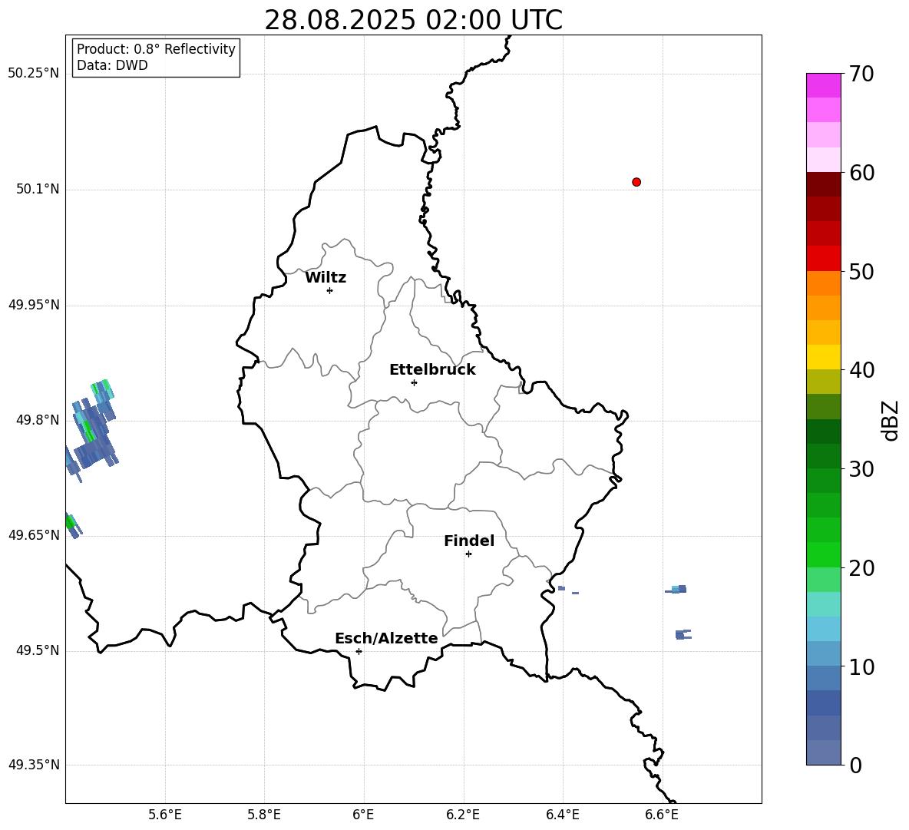Click the magenta swatch atop the colorbar
The width and height of the screenshot is (909, 830).
pyautogui.click(x=824, y=85)
